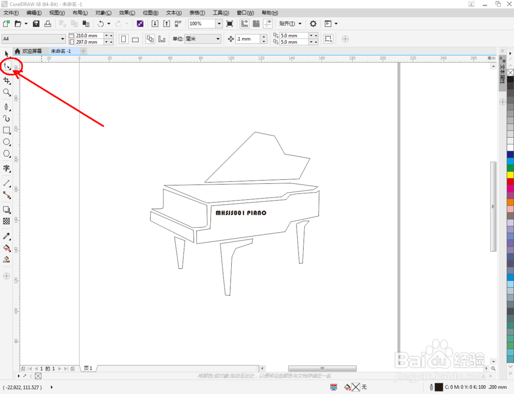Select the Zoom magnifier tool
514x394 pixels.
click(7, 92)
